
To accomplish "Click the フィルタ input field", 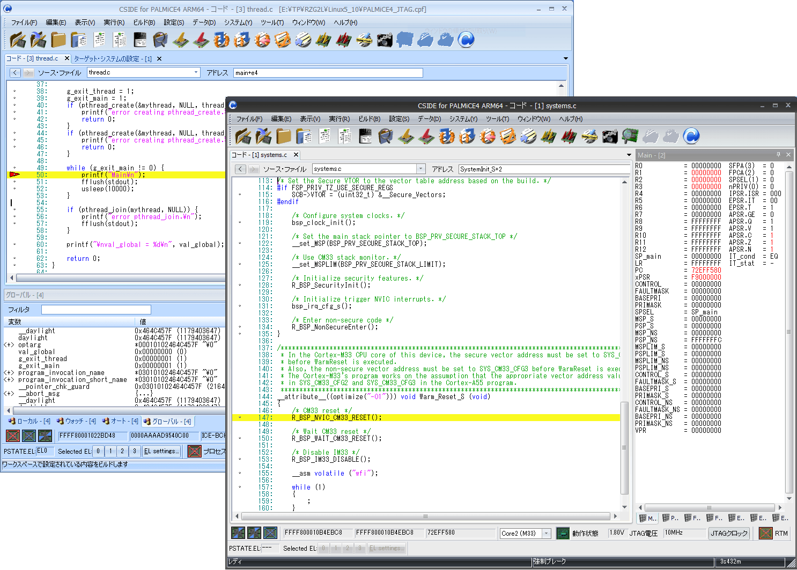I will pyautogui.click(x=96, y=310).
